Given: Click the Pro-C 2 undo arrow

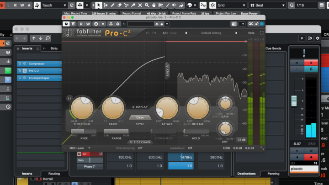Looking at the screenshot, I should pos(147,33).
